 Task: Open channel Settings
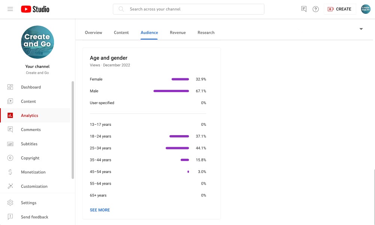click(x=28, y=203)
